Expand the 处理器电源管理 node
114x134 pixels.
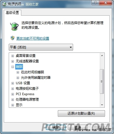[13, 100]
